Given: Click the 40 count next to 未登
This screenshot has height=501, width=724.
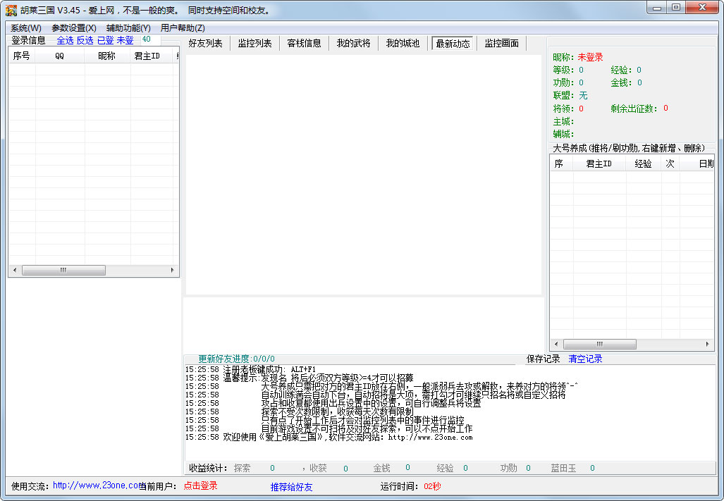Looking at the screenshot, I should (x=147, y=39).
